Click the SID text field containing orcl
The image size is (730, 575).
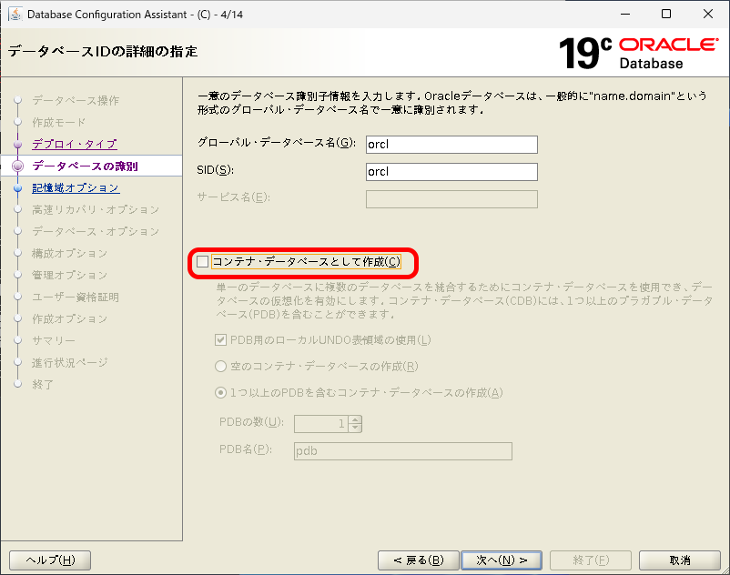(451, 171)
